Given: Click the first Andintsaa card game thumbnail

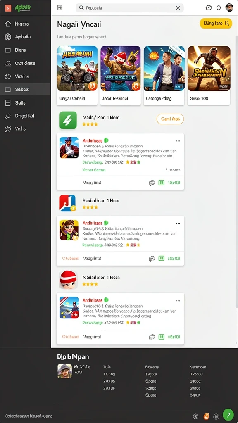Looking at the screenshot, I should 69,147.
